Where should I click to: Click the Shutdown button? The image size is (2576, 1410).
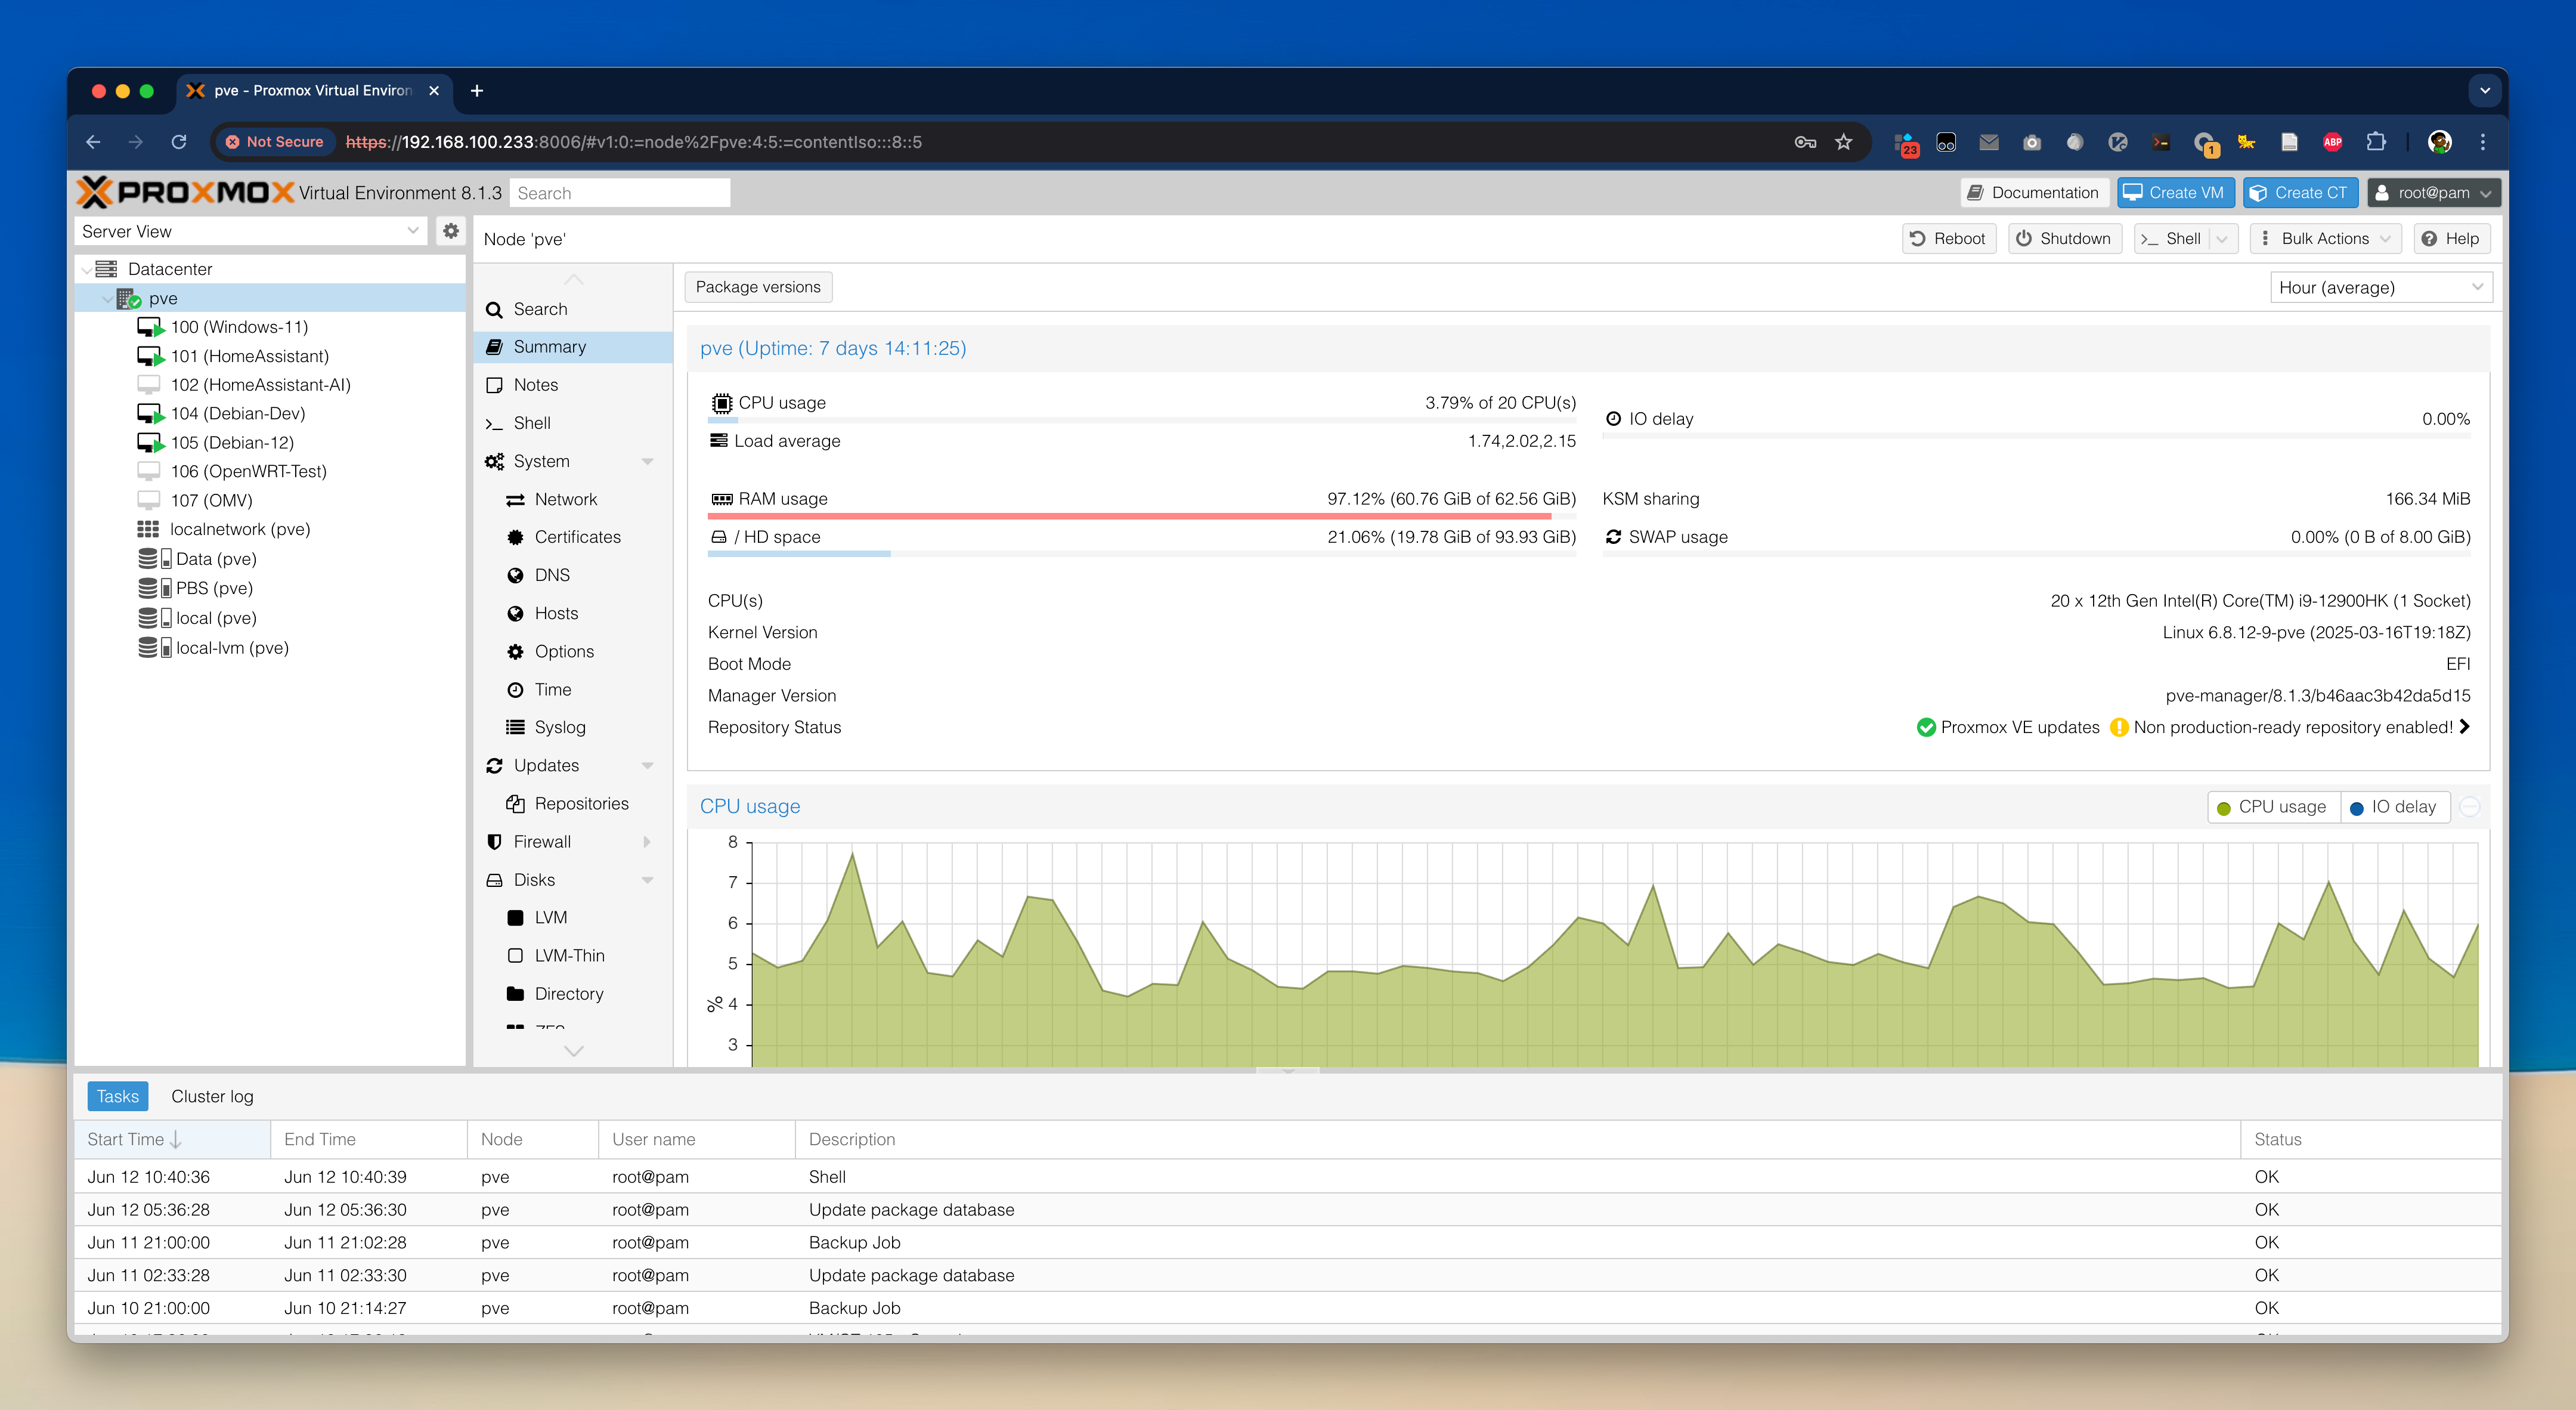[2064, 238]
